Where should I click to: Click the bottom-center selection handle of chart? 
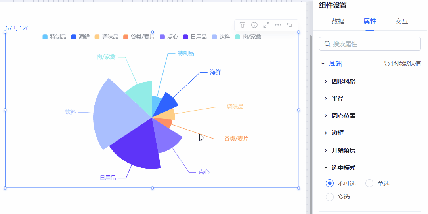[x=152, y=188]
